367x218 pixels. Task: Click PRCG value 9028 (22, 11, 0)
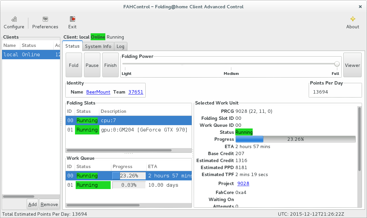point(254,111)
